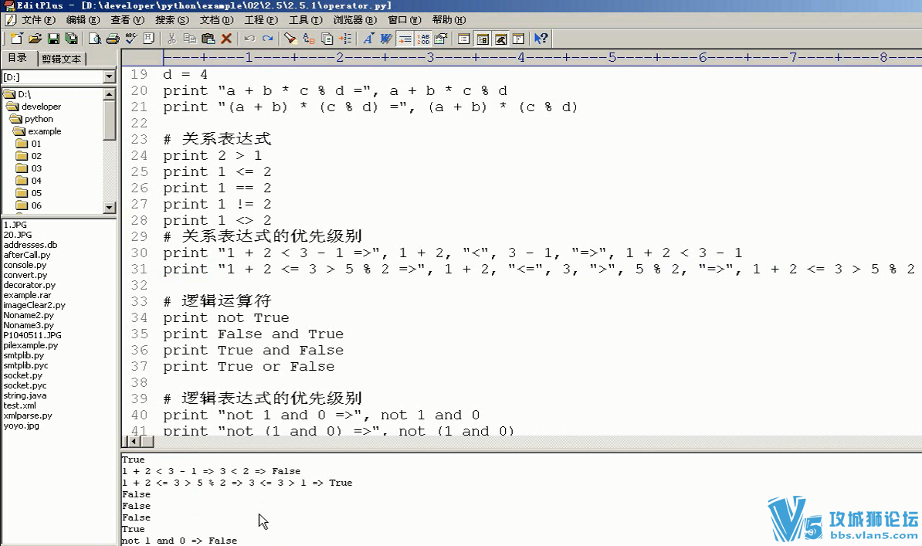922x546 pixels.
Task: Select file smtplib.py
Action: pos(23,355)
